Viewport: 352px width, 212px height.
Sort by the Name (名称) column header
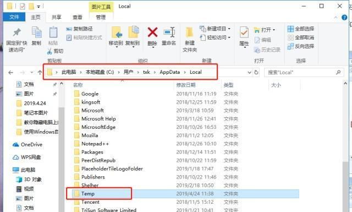click(78, 85)
